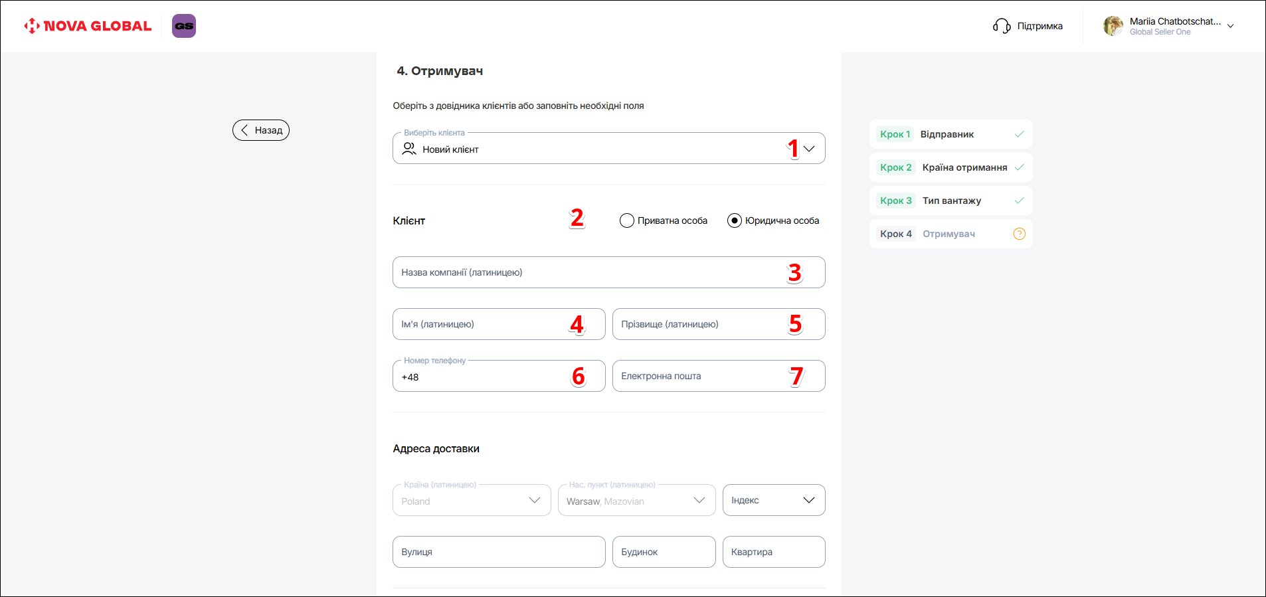Select the Юридична особа radio button

(x=734, y=220)
